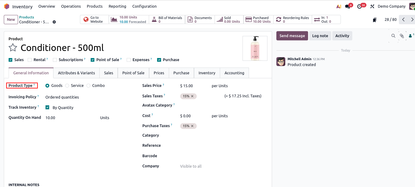
Task: Go to the previous product record arrow
Action: (404, 20)
